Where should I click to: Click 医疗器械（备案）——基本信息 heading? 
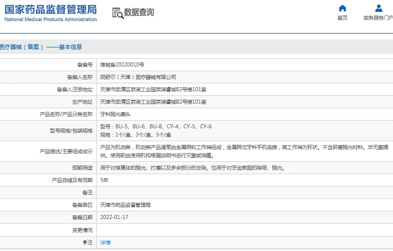(41, 47)
